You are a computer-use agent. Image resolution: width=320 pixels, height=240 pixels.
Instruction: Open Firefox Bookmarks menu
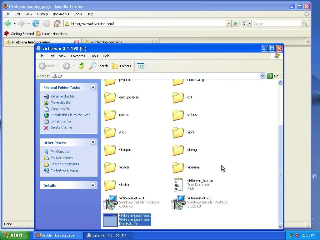[61, 14]
